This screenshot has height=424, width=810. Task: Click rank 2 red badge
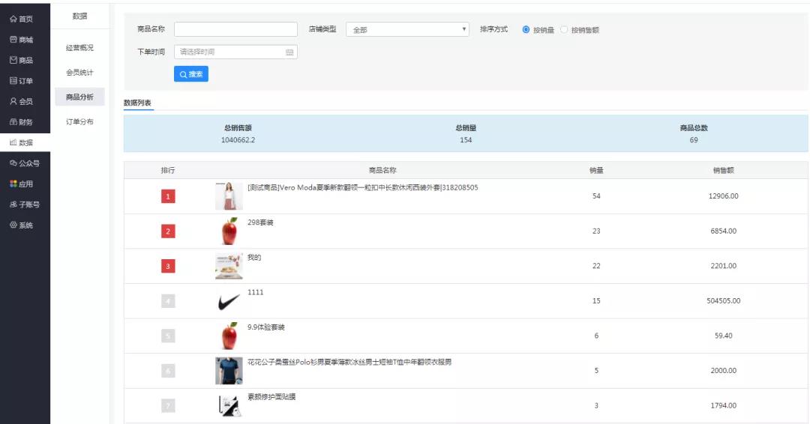point(168,231)
